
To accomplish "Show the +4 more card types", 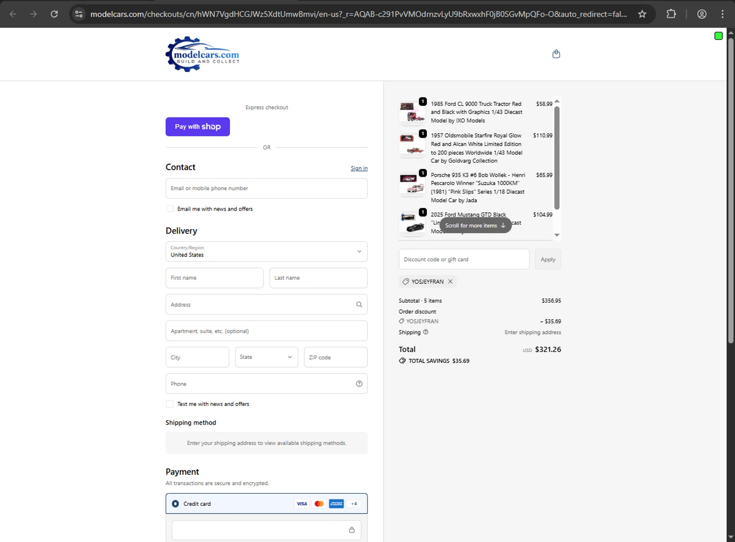I will pos(354,504).
